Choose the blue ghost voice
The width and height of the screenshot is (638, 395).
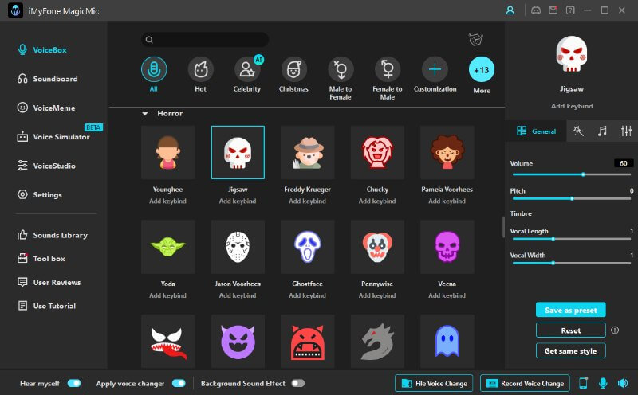(x=447, y=342)
